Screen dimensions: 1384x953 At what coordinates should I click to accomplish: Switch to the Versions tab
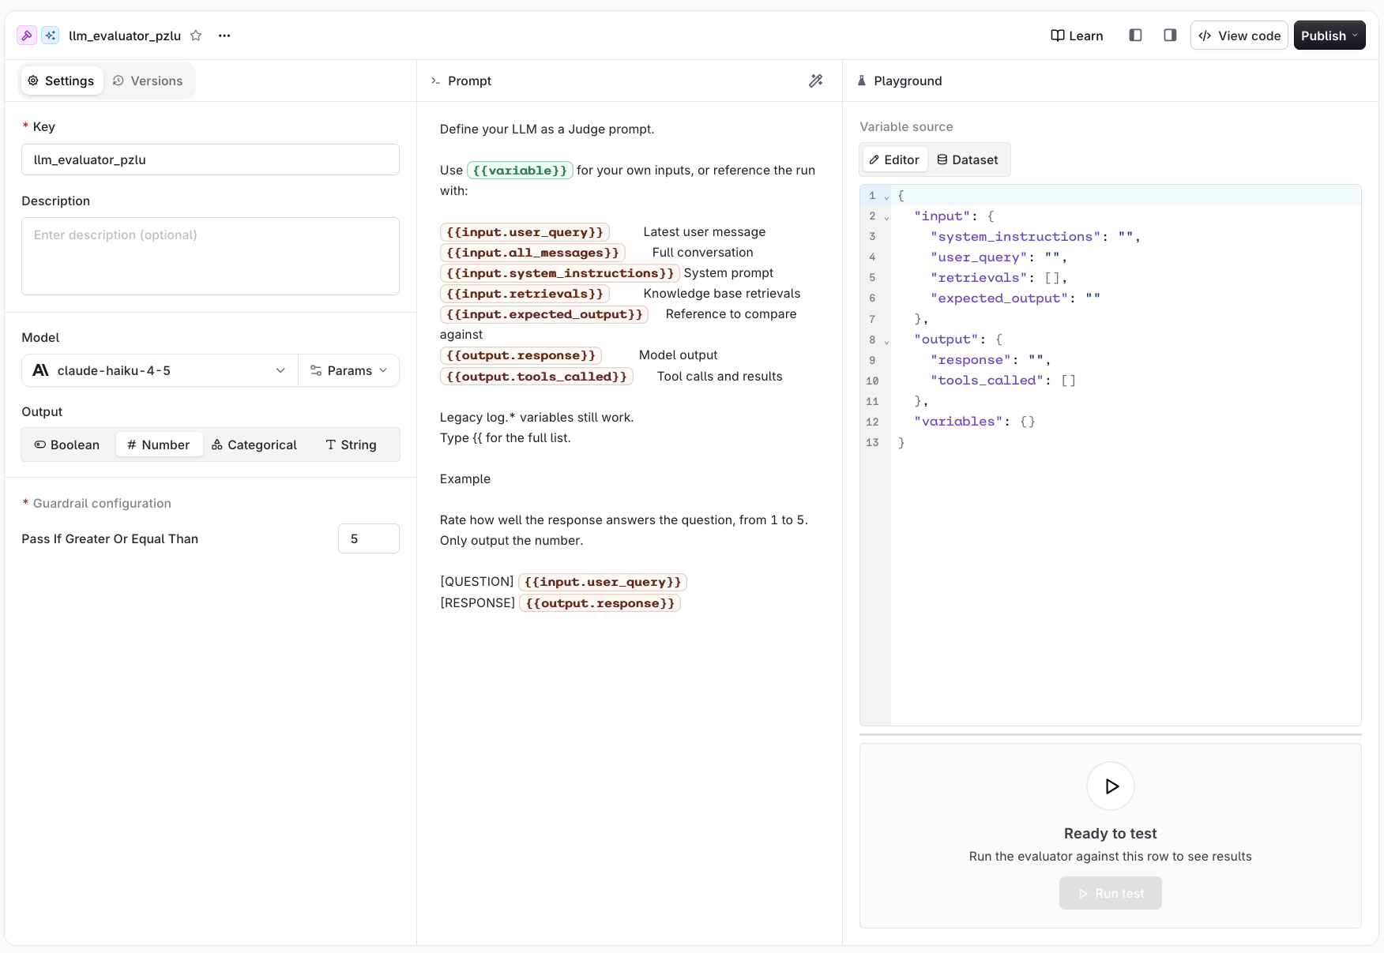point(148,81)
